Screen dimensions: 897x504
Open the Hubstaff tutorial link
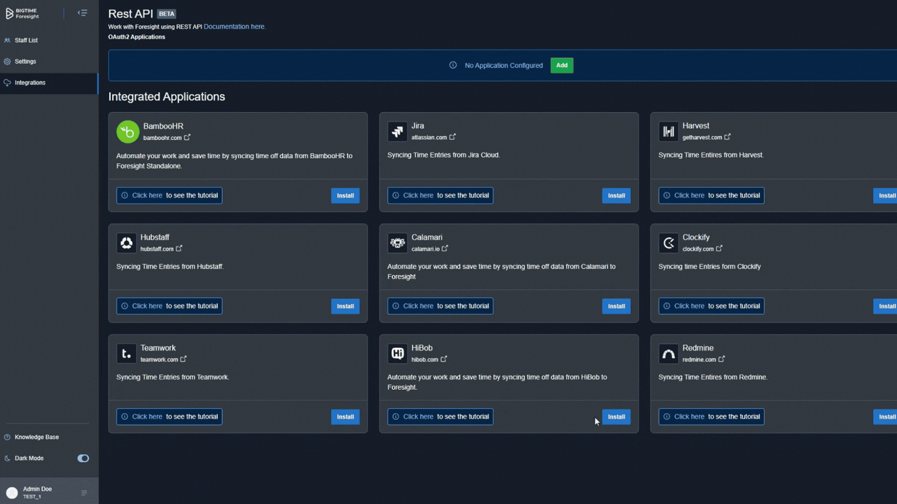pyautogui.click(x=169, y=306)
